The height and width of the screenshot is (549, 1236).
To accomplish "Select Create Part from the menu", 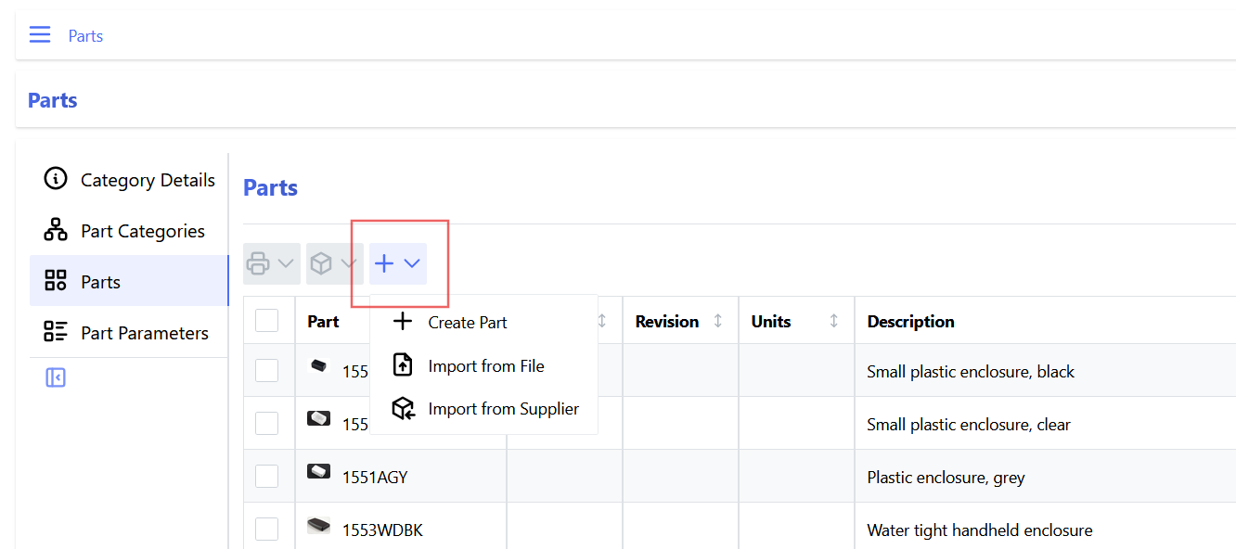I will 466,322.
